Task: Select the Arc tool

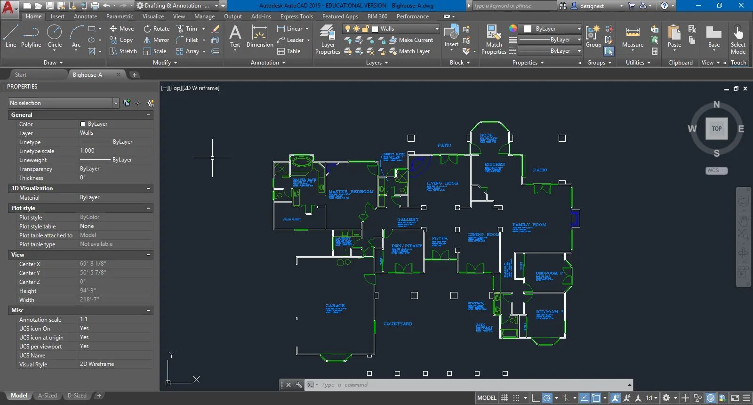Action: 76,36
